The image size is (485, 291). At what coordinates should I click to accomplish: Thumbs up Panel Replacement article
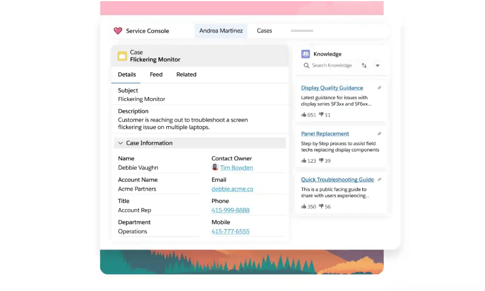click(304, 160)
